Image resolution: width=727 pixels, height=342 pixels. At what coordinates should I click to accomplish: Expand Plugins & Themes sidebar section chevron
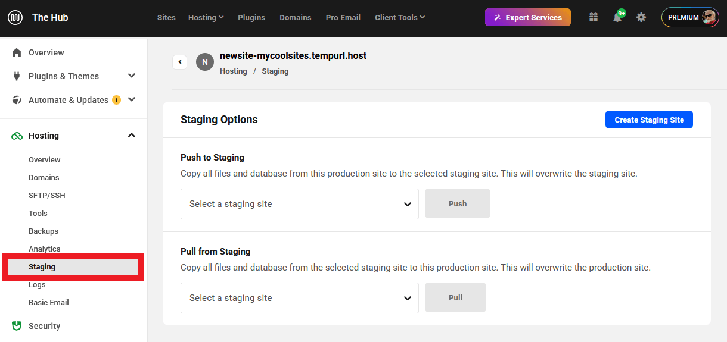coord(132,76)
